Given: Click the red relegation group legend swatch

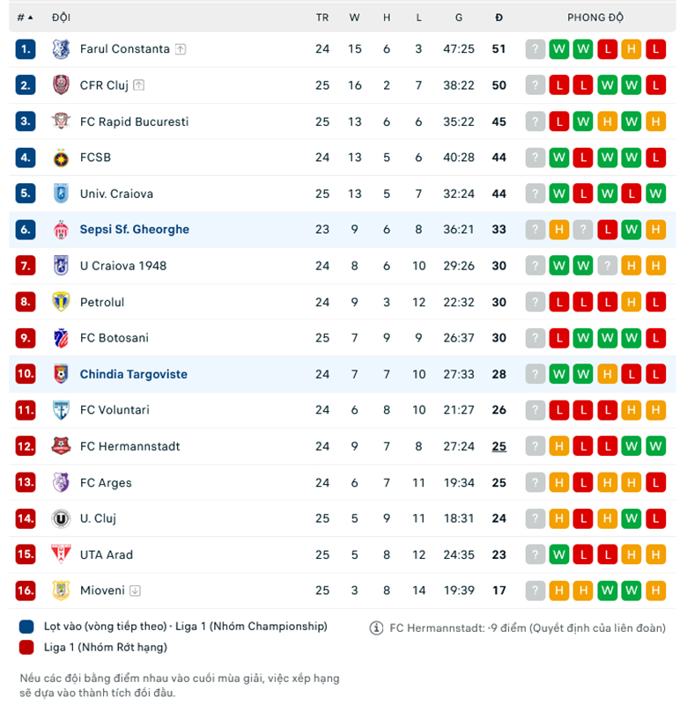Looking at the screenshot, I should click(x=26, y=647).
